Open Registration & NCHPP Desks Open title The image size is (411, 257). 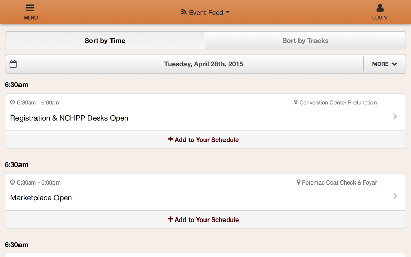[69, 118]
